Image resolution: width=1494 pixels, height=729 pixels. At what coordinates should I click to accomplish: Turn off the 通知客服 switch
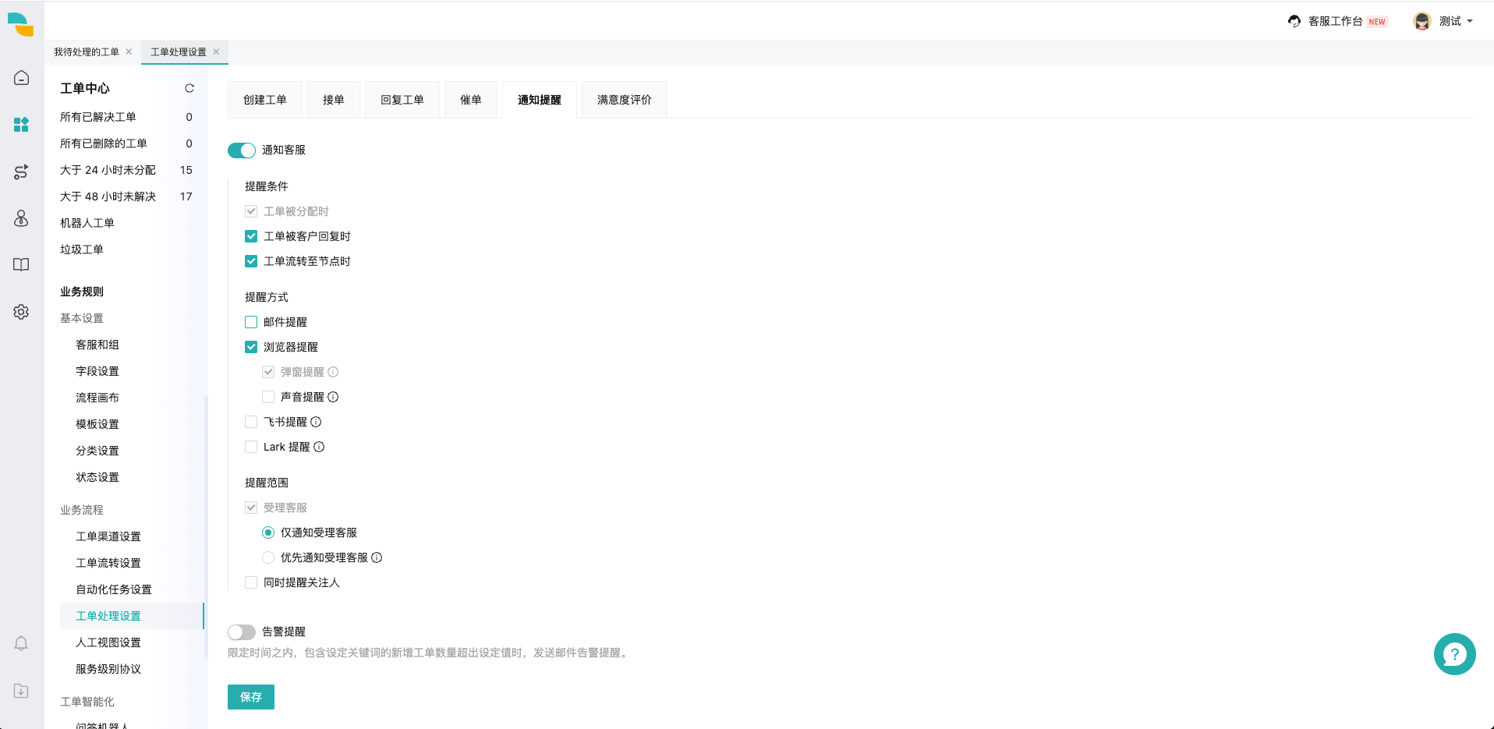(x=242, y=150)
